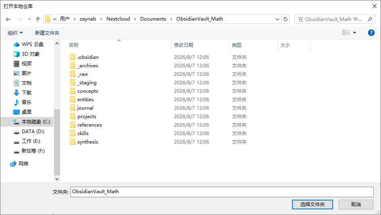Click the 取消 button
This screenshot has height=215, width=381.
[356, 205]
